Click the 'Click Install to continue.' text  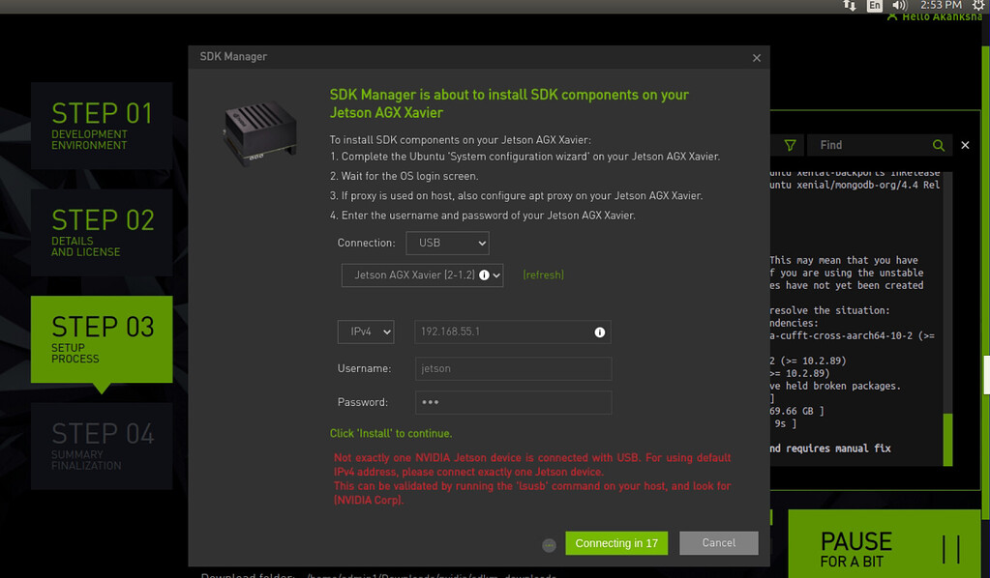pyautogui.click(x=391, y=434)
